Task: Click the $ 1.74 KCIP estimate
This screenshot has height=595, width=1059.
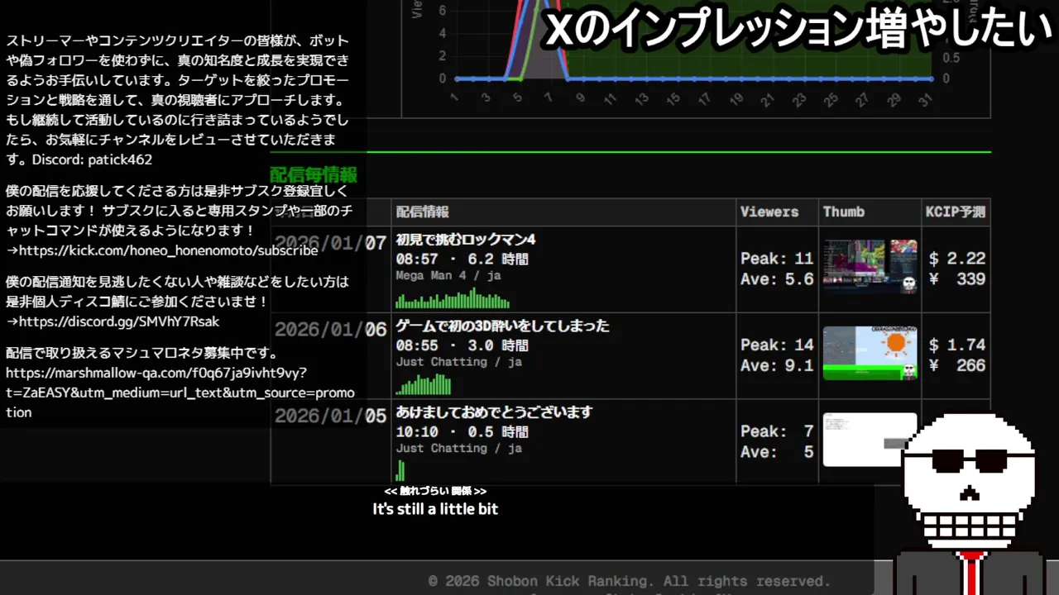Action: pyautogui.click(x=956, y=345)
